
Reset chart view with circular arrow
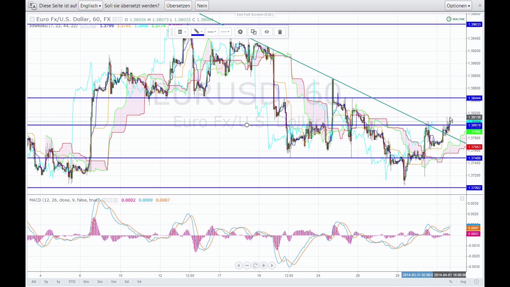tap(255, 265)
